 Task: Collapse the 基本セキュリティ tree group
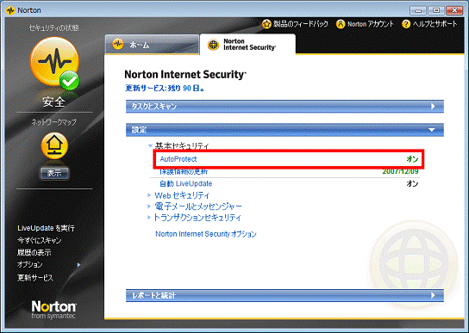coord(150,145)
